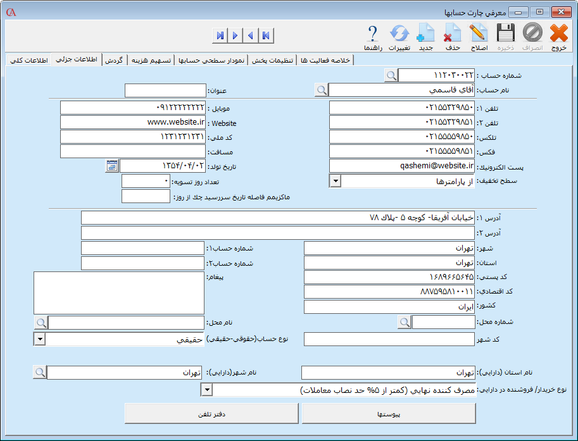Switch to the تسهیم هزینه tab

[150, 59]
